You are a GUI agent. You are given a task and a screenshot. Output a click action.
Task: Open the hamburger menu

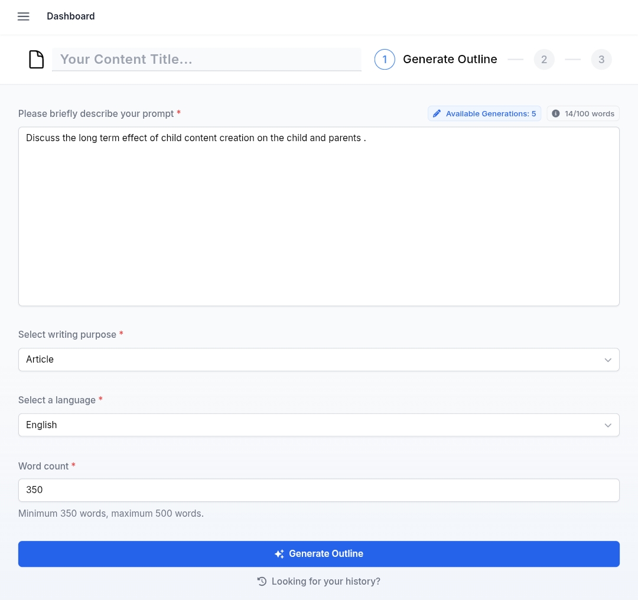(23, 17)
